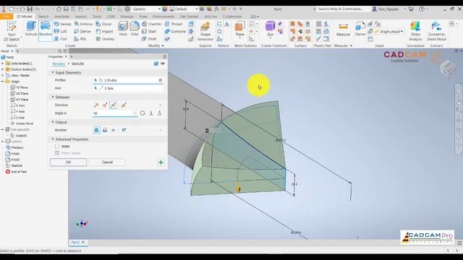Select the Asymmetric direction option
Image resolution: width=463 pixels, height=260 pixels.
point(124,105)
